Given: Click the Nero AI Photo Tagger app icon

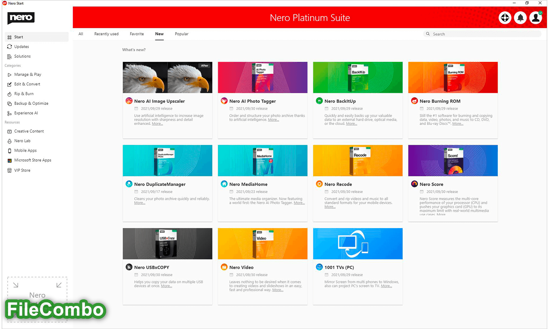Looking at the screenshot, I should coord(224,101).
